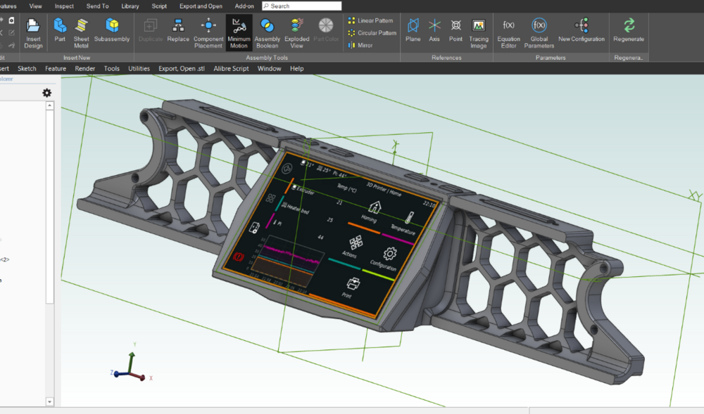Open the Alibre Script menu
Screen dimensions: 704x414
click(231, 69)
